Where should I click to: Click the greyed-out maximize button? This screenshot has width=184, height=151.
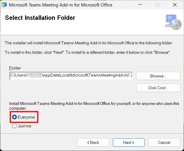click(157, 5)
